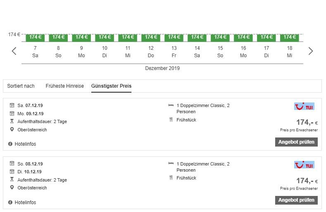
Task: Click the bed icon in second offer
Action: [171, 163]
